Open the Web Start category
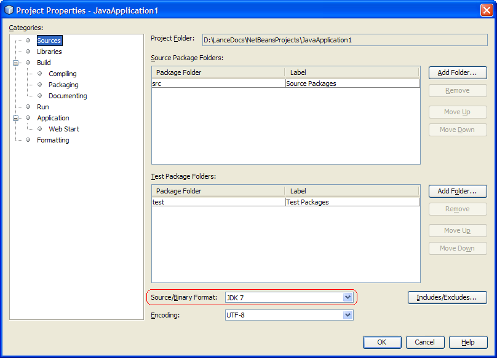497x358 pixels. tap(64, 129)
